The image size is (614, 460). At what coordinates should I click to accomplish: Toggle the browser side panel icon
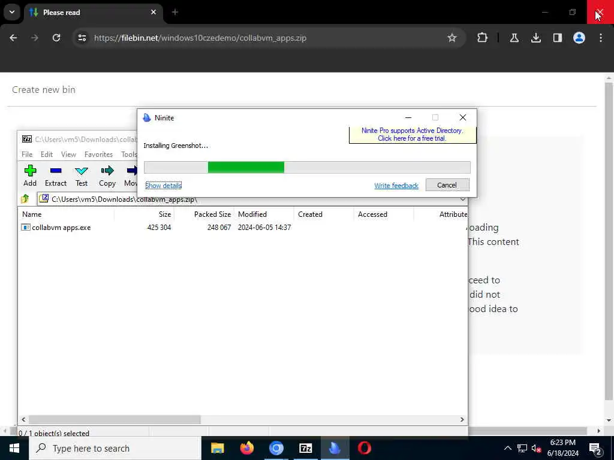pyautogui.click(x=557, y=38)
